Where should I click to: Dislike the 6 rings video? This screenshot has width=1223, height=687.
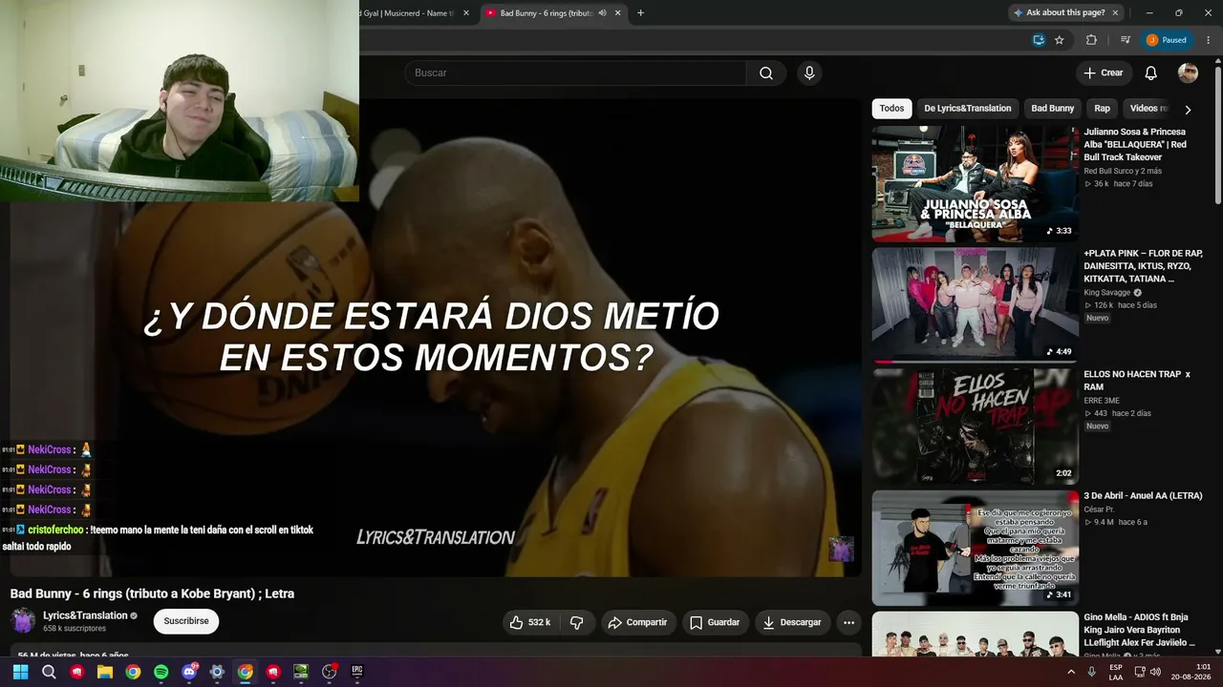point(577,622)
